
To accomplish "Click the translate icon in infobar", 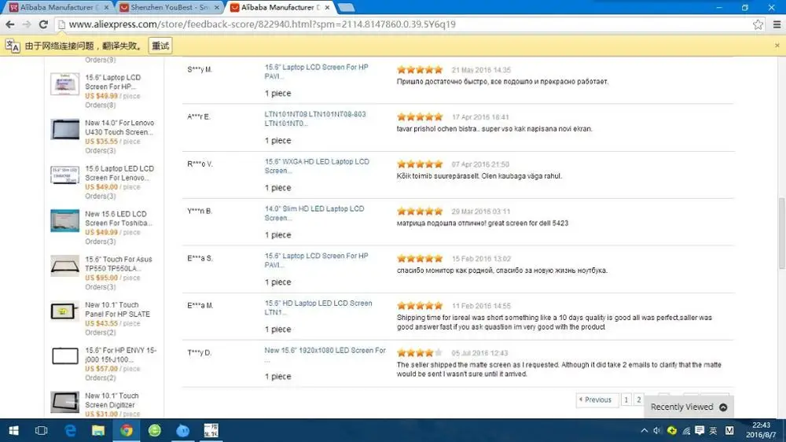I will pyautogui.click(x=13, y=46).
